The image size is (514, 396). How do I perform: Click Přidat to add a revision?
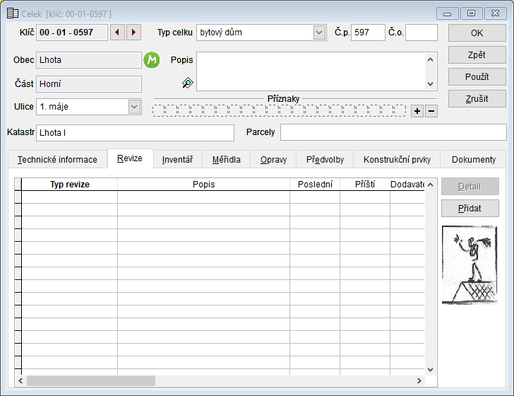pos(470,209)
